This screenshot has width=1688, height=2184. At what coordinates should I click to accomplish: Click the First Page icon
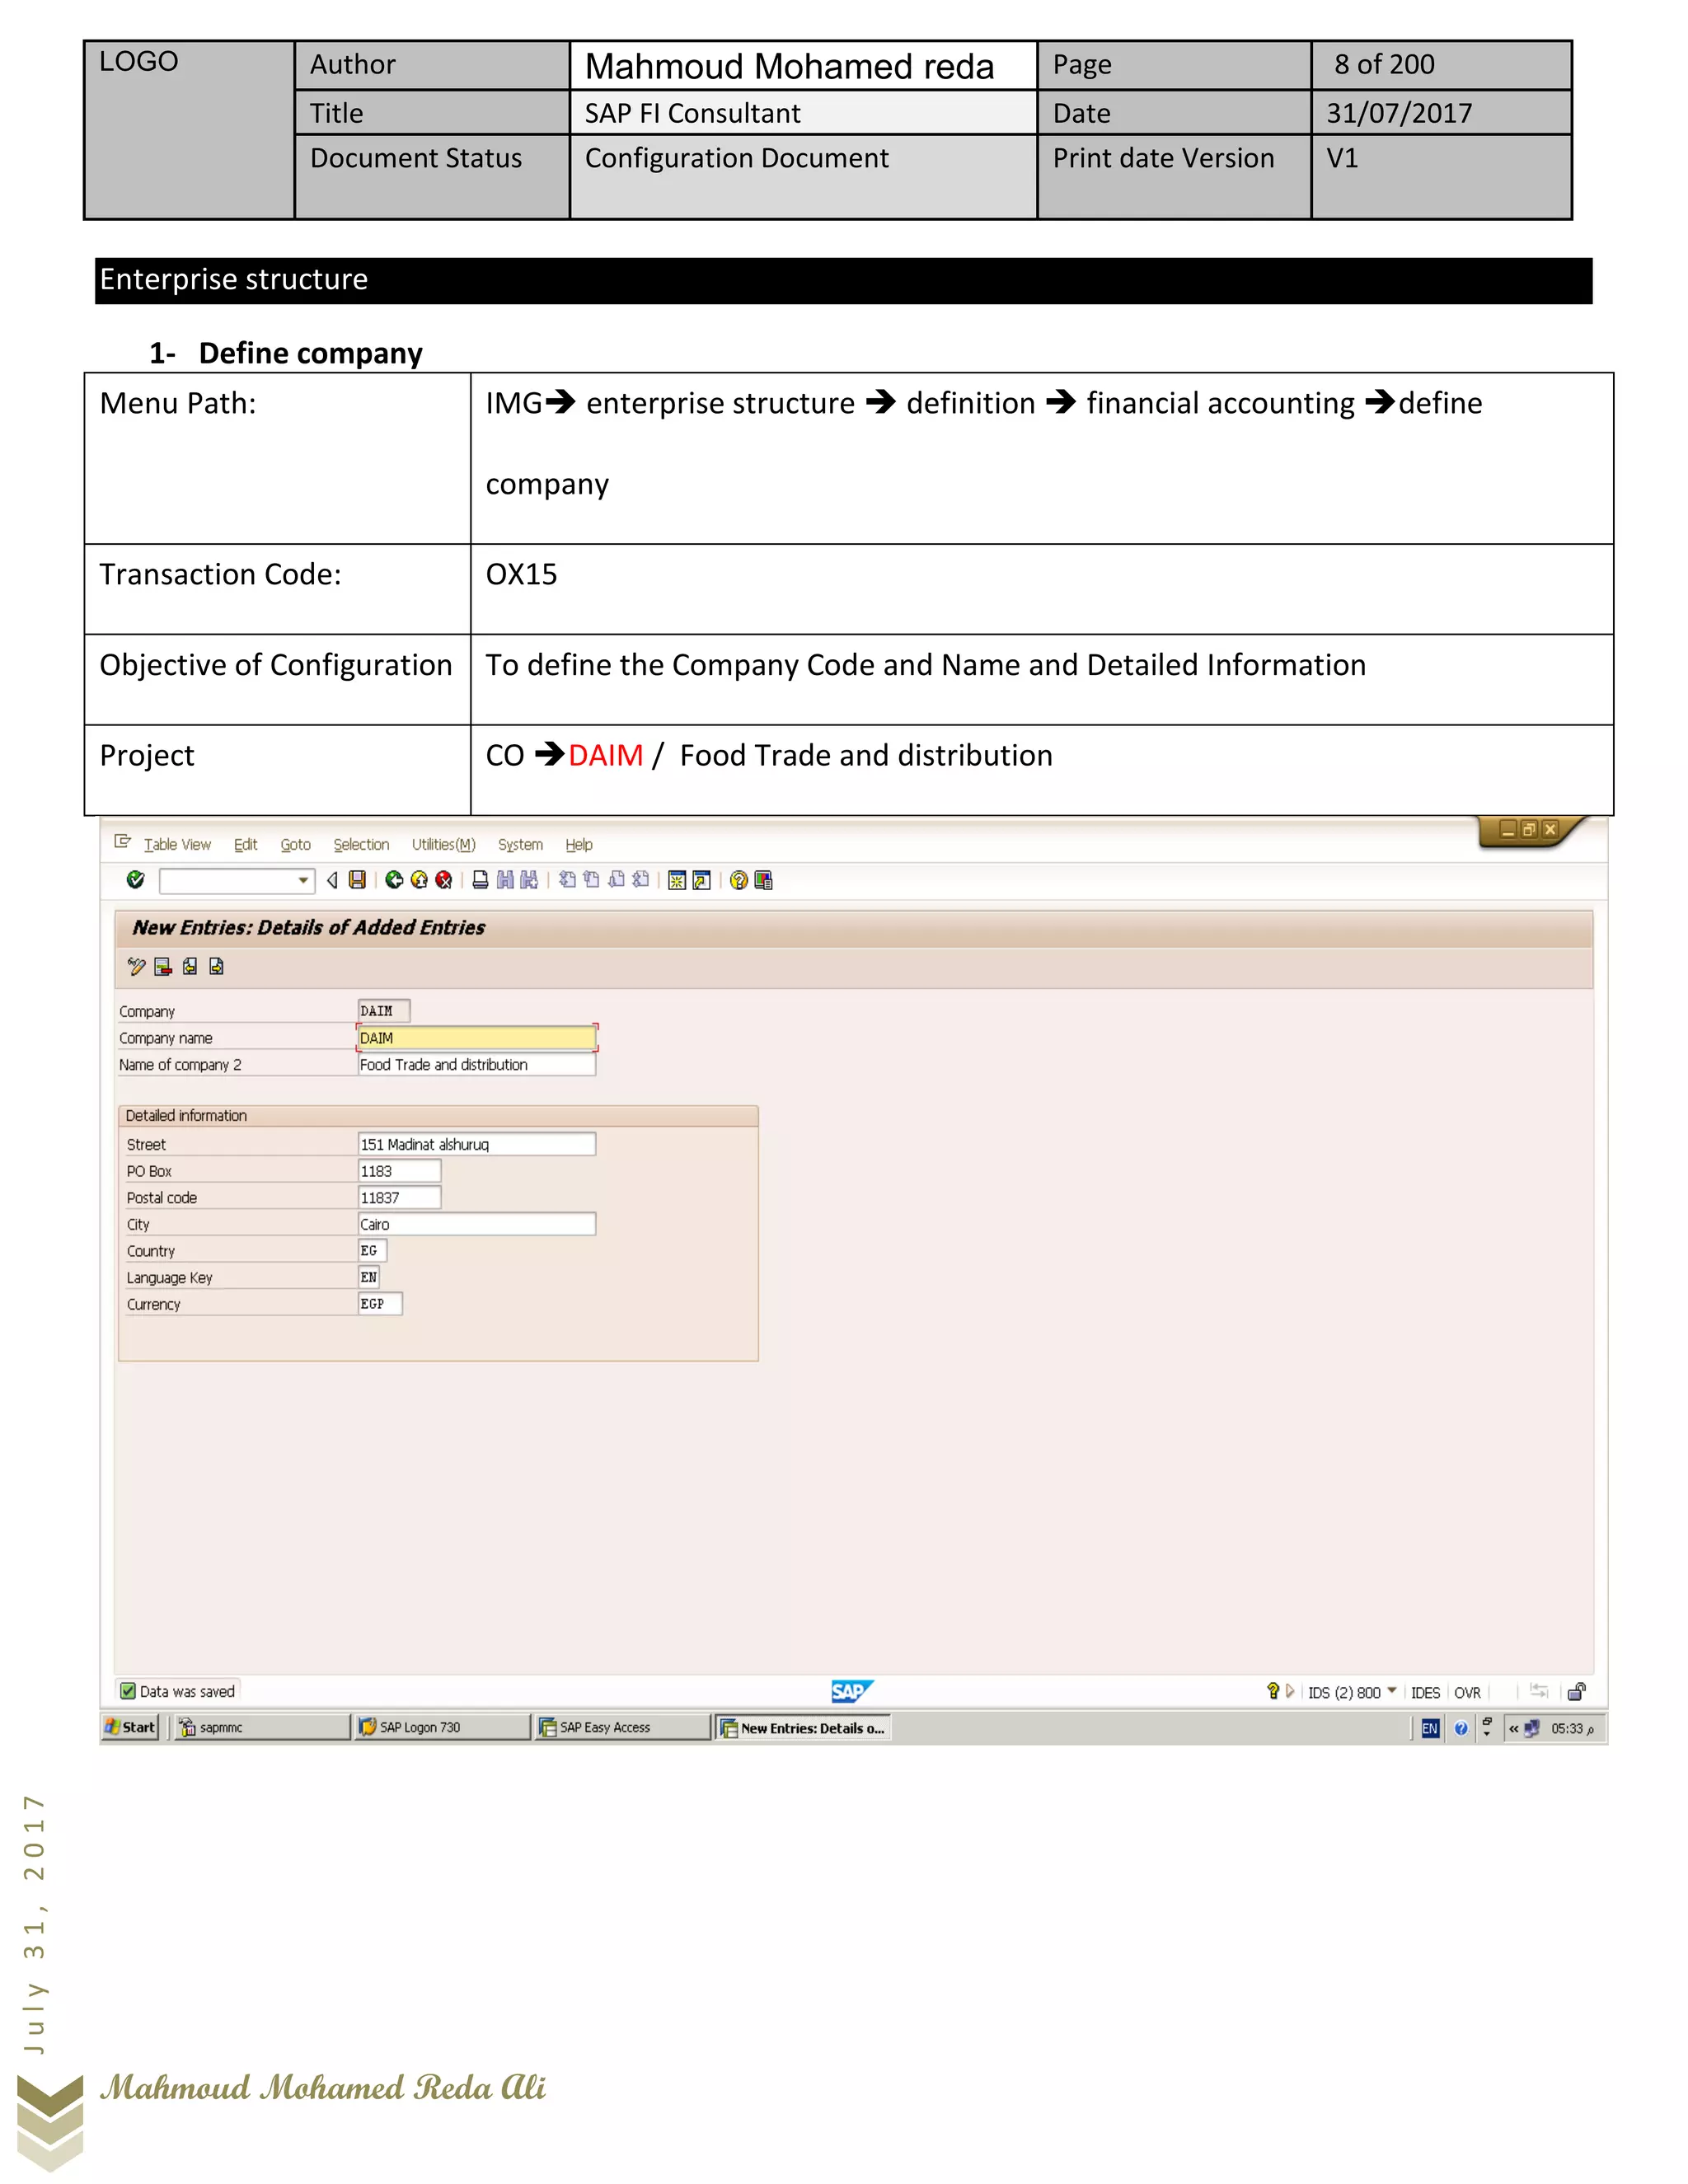567,880
